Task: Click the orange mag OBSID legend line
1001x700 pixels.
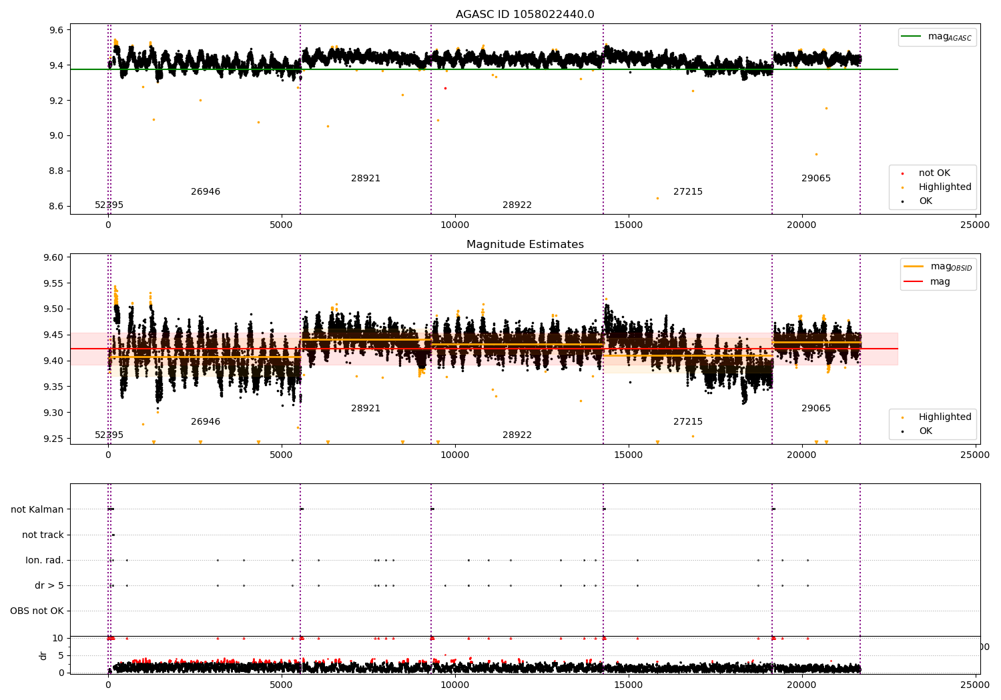Action: pyautogui.click(x=914, y=267)
